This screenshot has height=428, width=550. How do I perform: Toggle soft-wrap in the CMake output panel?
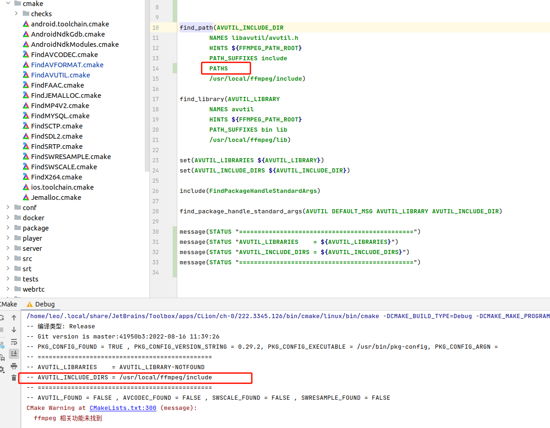pyautogui.click(x=13, y=342)
